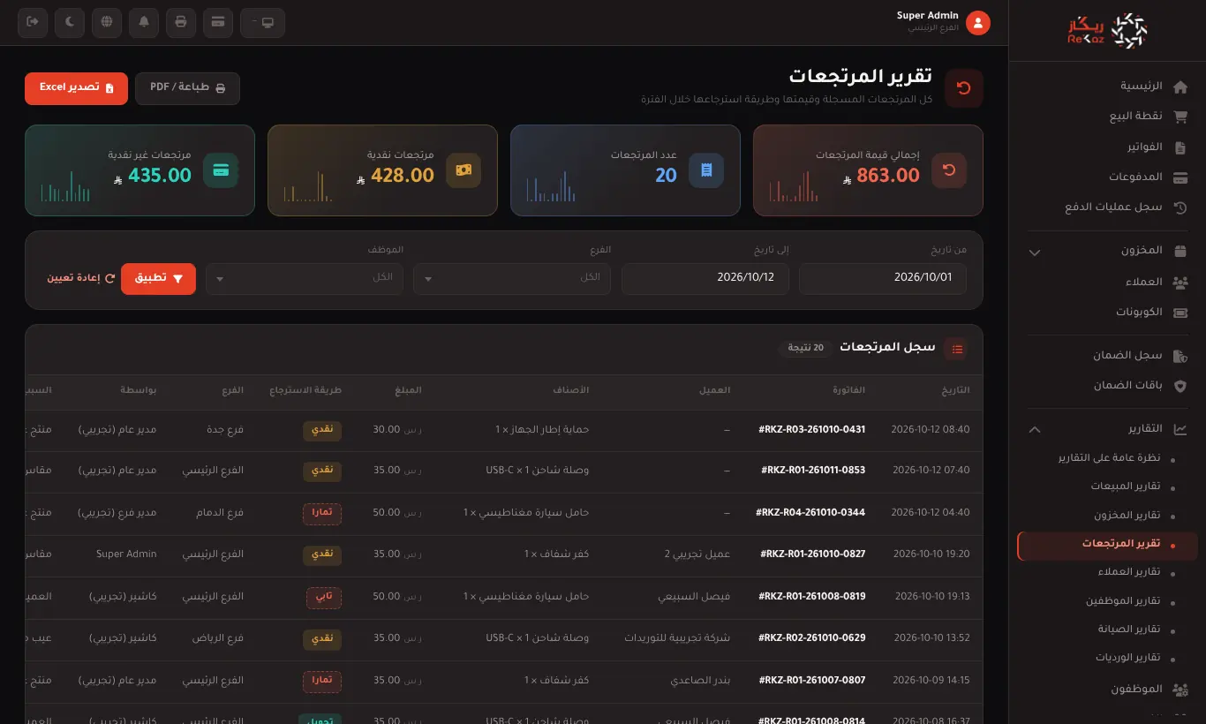Image resolution: width=1206 pixels, height=724 pixels.
Task: Click invoice #RKZ-R02-261010-0629
Action: pyautogui.click(x=812, y=637)
